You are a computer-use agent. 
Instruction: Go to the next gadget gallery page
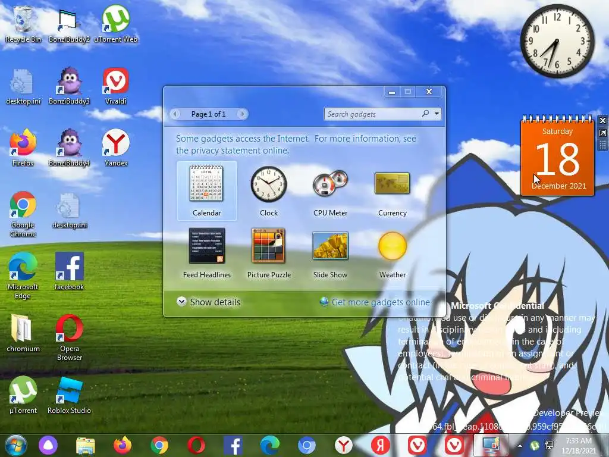click(x=243, y=114)
